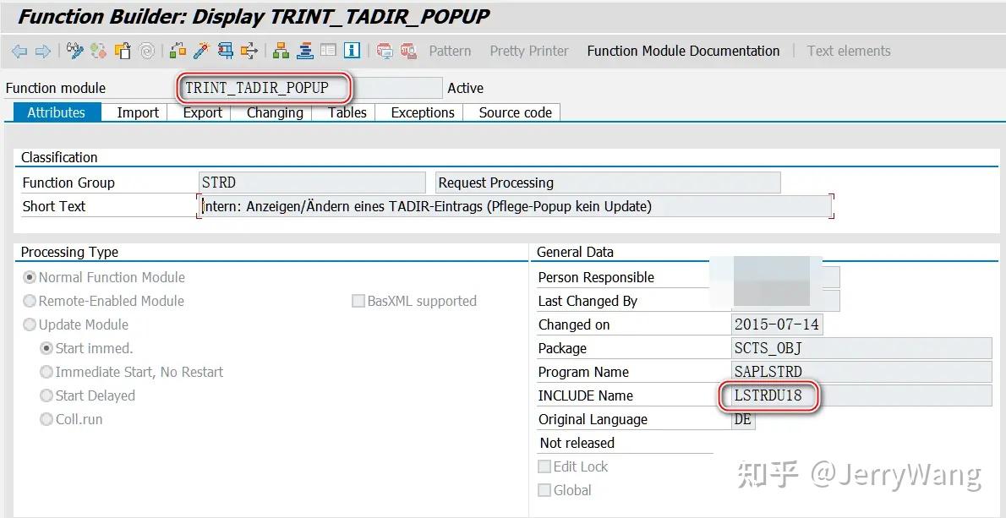The width and height of the screenshot is (1006, 518).
Task: Click the table display icon on the toolbar
Action: 328,51
